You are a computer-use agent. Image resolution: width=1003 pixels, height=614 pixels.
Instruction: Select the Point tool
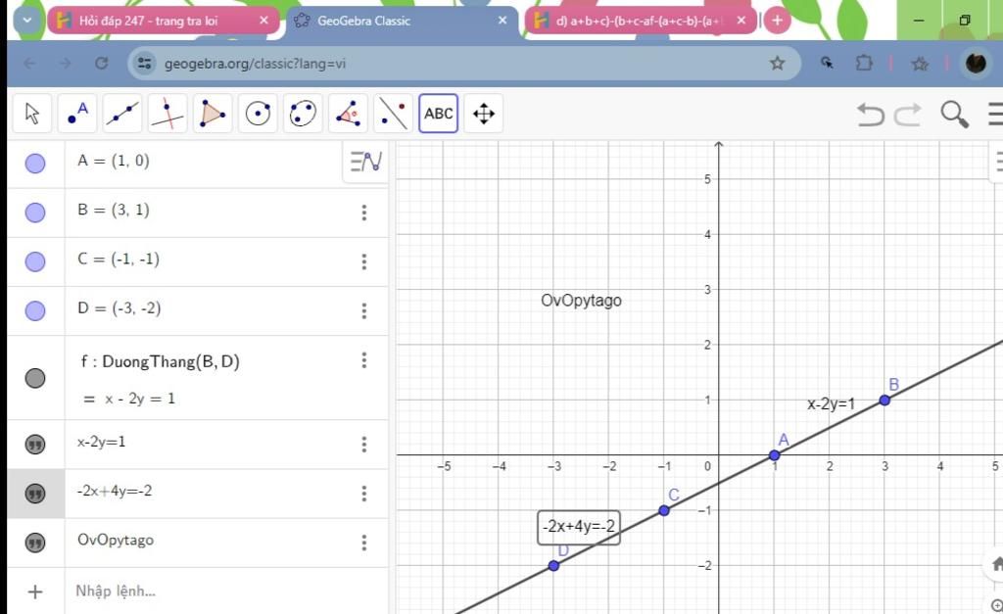tap(77, 114)
